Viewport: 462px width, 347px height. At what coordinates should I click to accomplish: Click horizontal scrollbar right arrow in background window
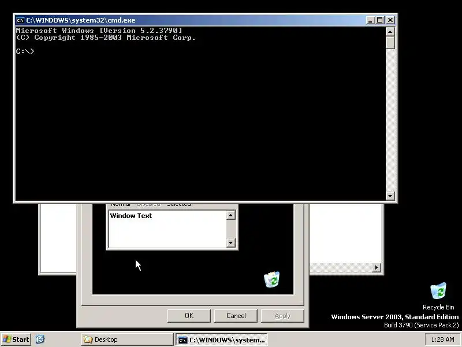point(377,268)
